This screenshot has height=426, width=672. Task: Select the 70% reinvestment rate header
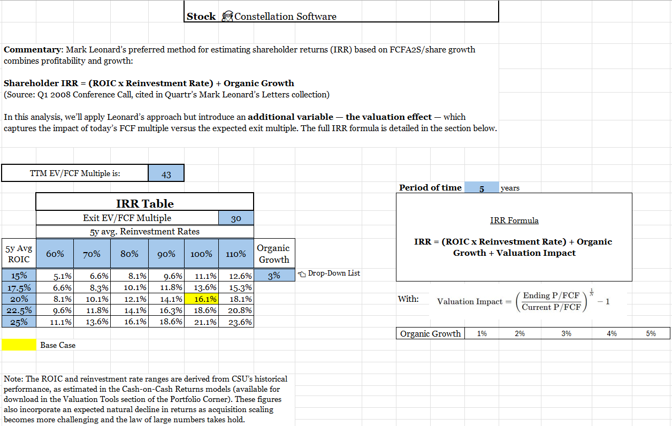(x=92, y=254)
